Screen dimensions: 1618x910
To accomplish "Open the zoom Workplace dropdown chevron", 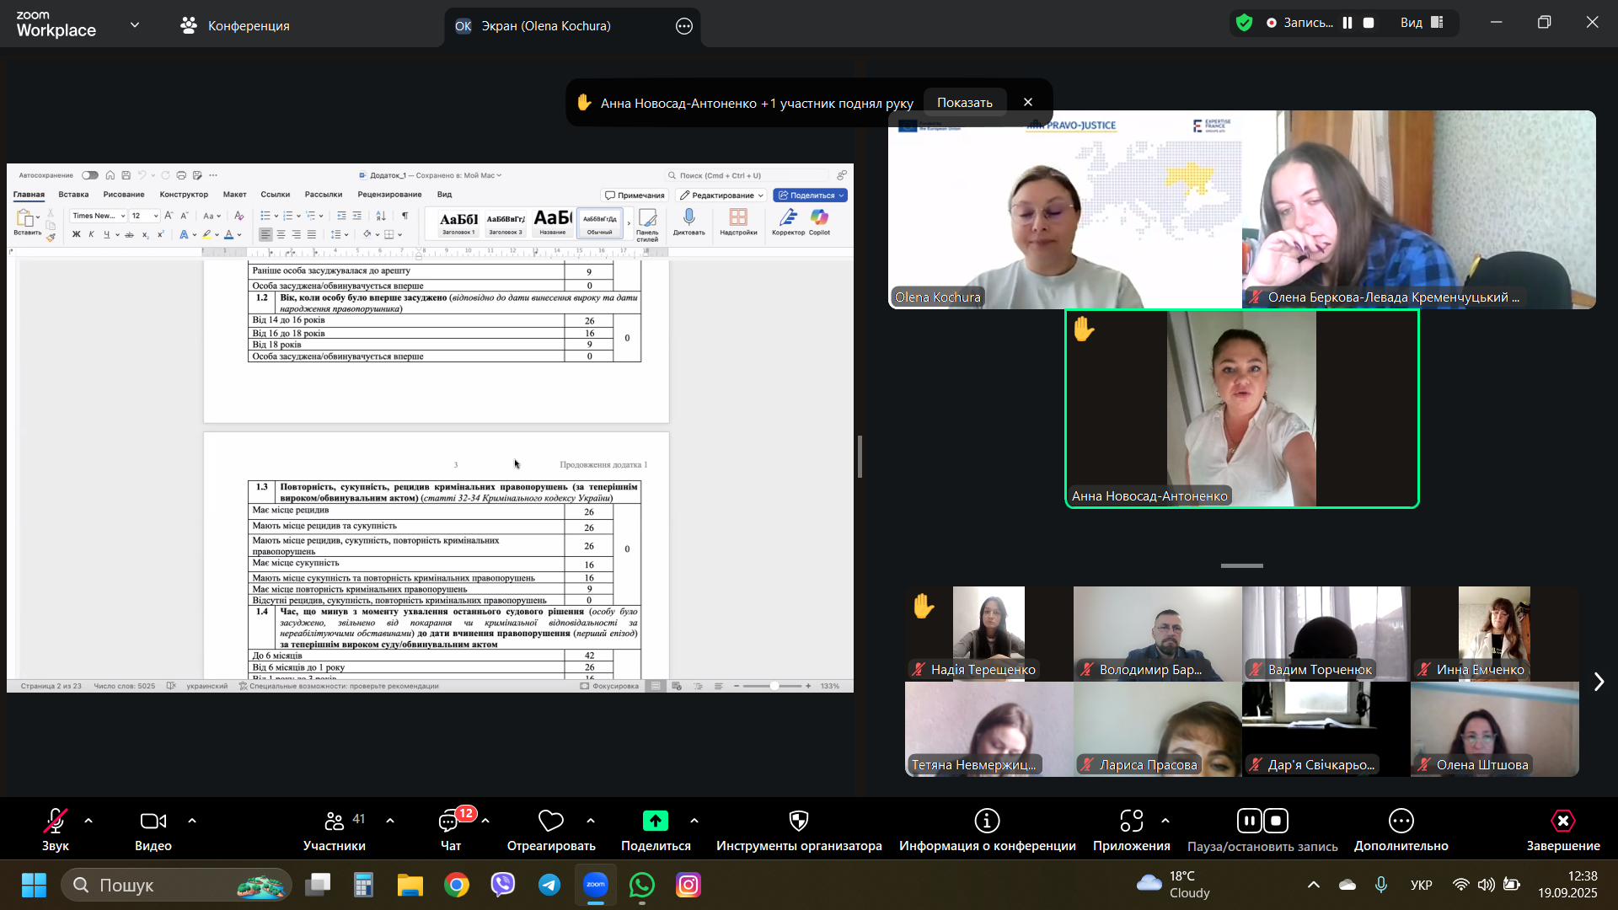I will click(135, 25).
